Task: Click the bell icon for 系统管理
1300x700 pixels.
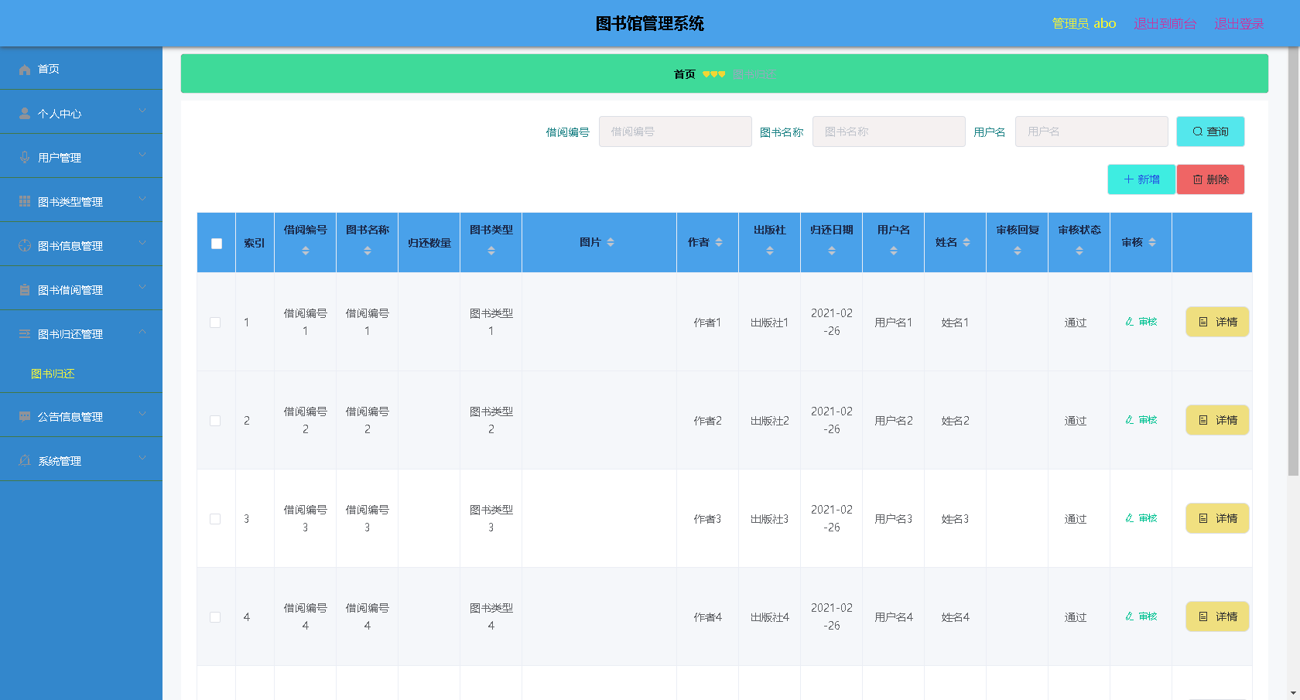Action: pos(24,460)
